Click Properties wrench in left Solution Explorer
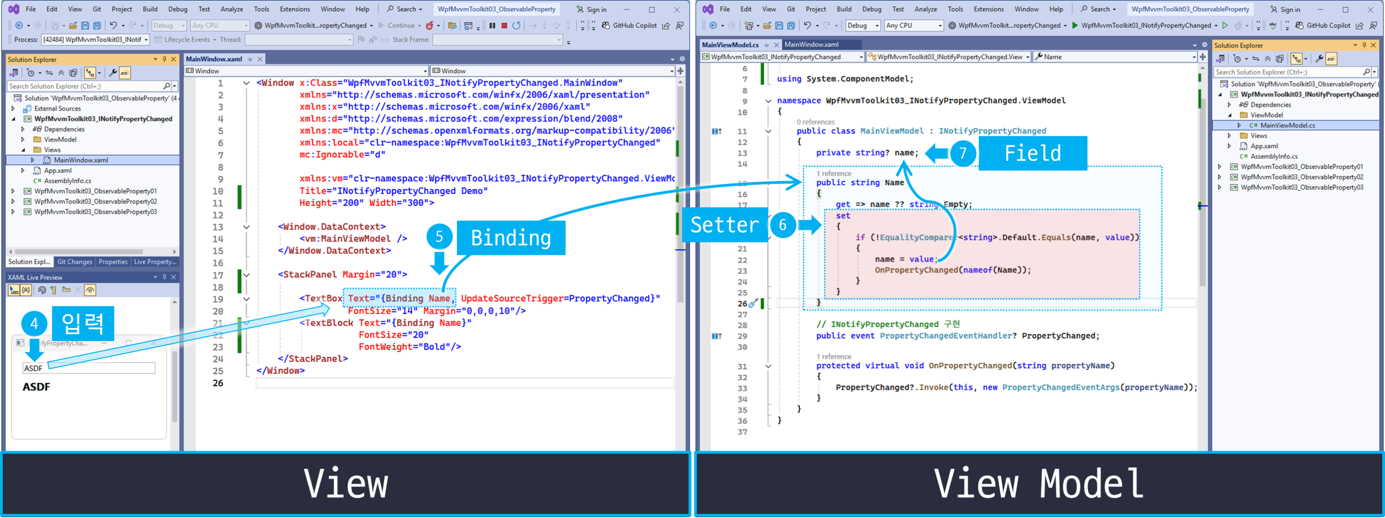Screen dimensions: 1385x518 click(112, 72)
